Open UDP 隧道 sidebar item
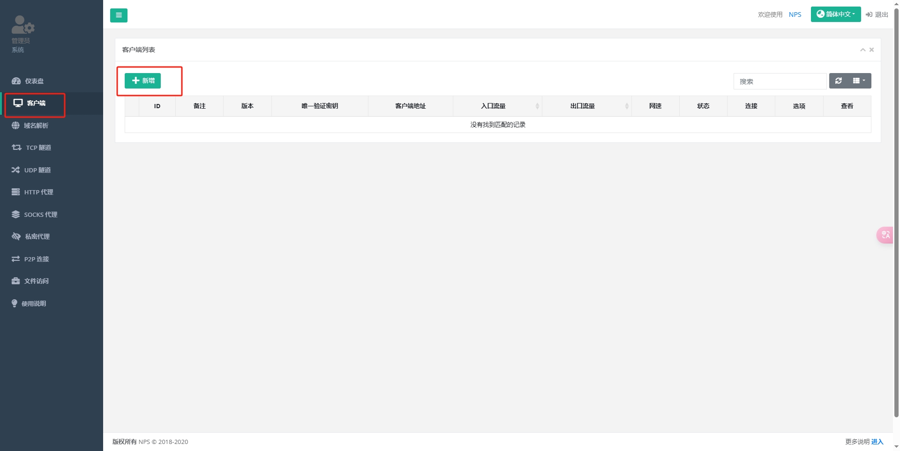 point(37,170)
